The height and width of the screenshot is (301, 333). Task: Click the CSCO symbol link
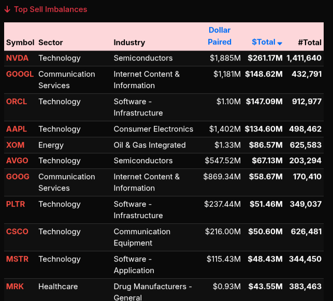point(17,232)
